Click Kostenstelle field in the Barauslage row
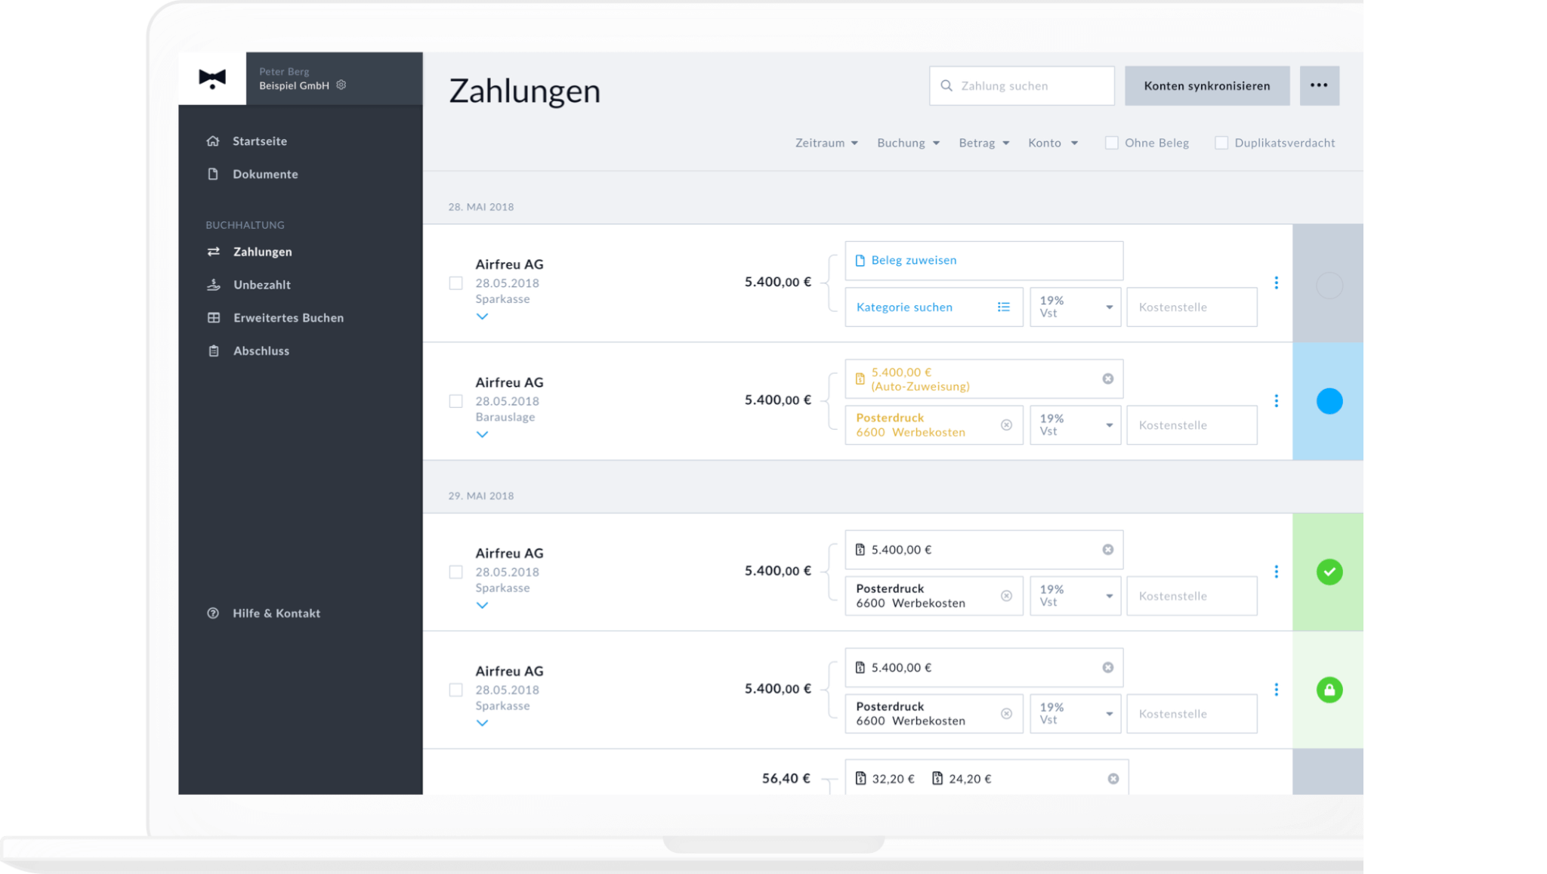This screenshot has height=874, width=1547. (x=1191, y=425)
